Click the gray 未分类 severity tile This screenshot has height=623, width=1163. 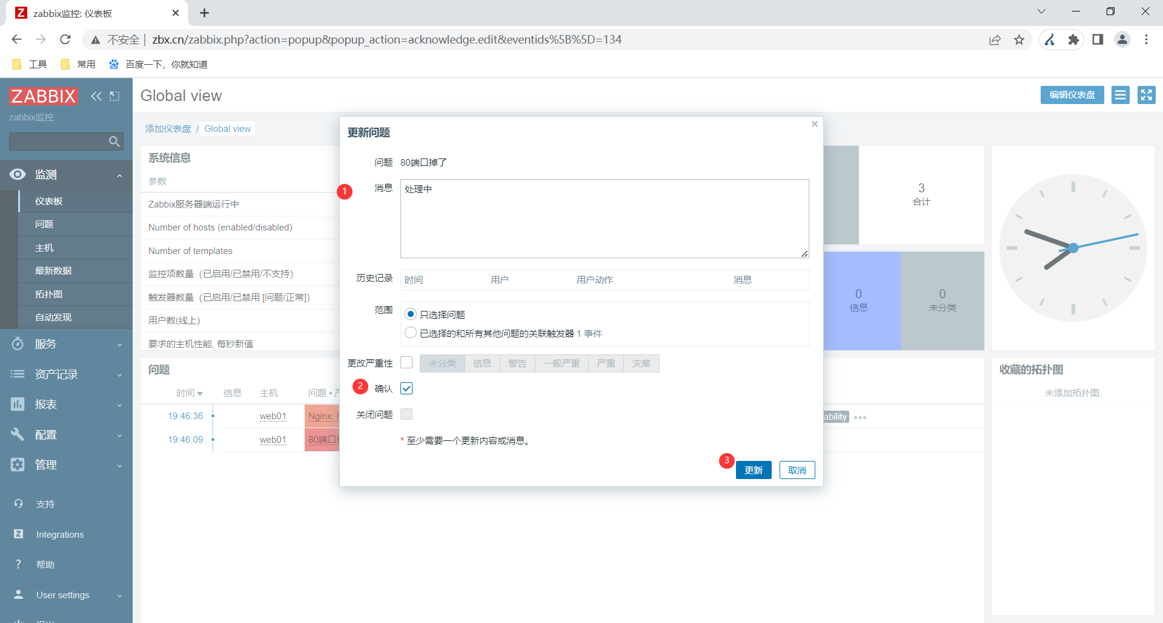pos(943,301)
